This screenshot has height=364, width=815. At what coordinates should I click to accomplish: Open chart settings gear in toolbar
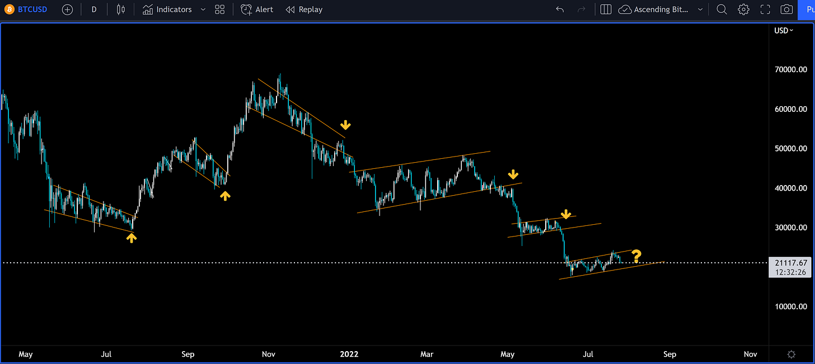coord(743,10)
